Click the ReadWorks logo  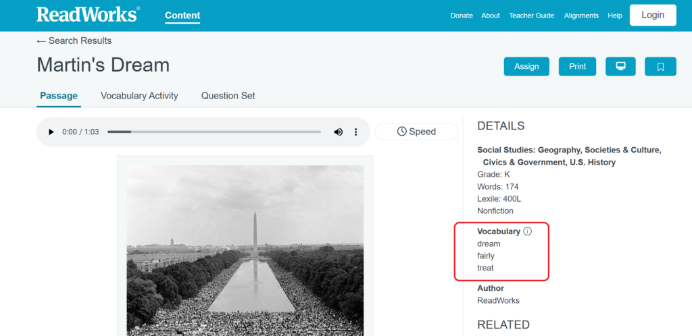pos(88,15)
